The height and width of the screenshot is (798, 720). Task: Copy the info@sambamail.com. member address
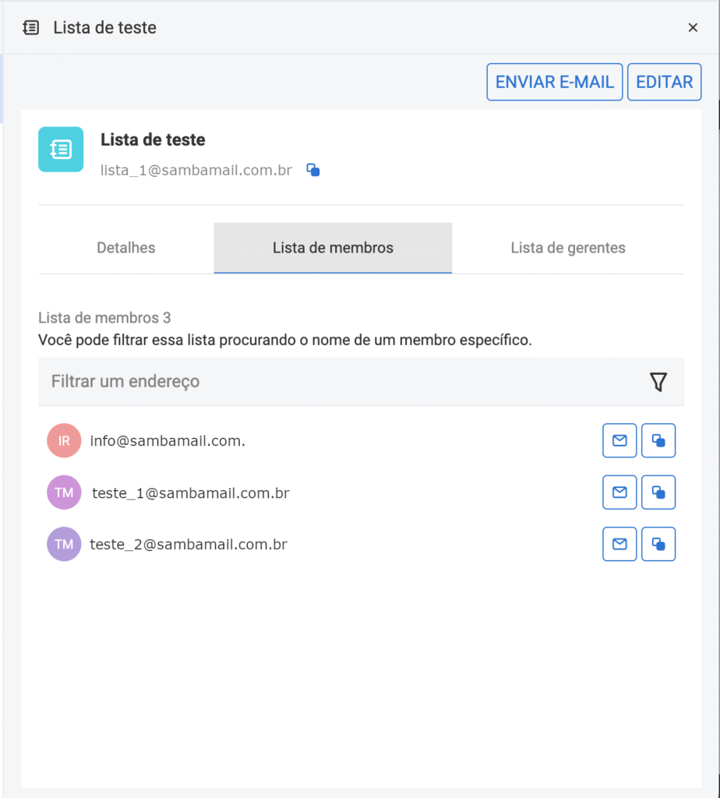click(658, 441)
